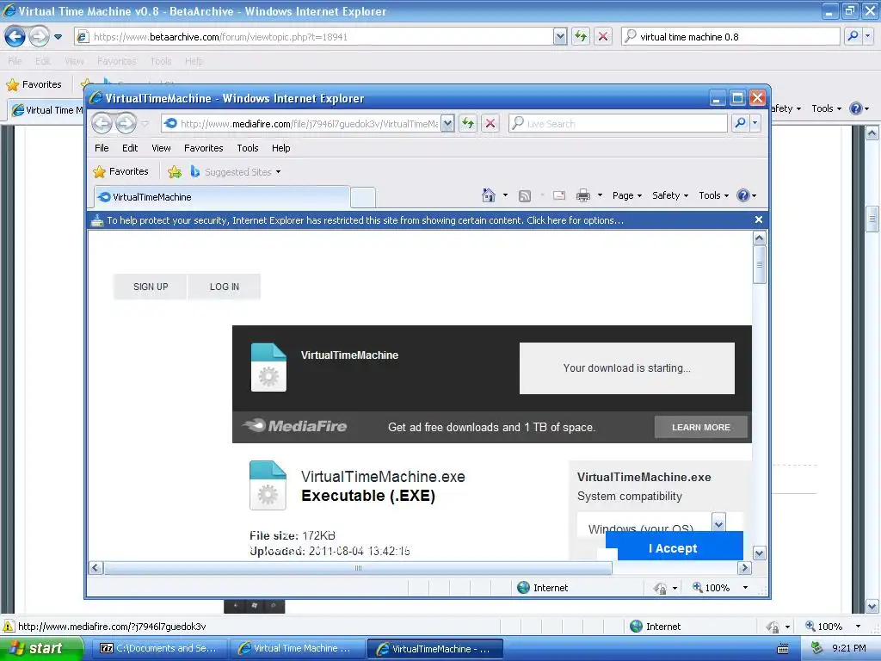This screenshot has width=881, height=661.
Task: Click Print icon in front window command bar
Action: click(x=583, y=195)
